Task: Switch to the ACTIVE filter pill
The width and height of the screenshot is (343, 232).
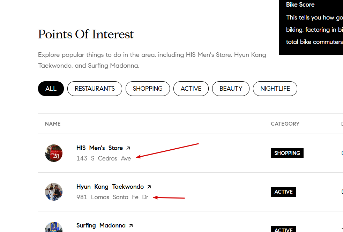Action: (191, 89)
